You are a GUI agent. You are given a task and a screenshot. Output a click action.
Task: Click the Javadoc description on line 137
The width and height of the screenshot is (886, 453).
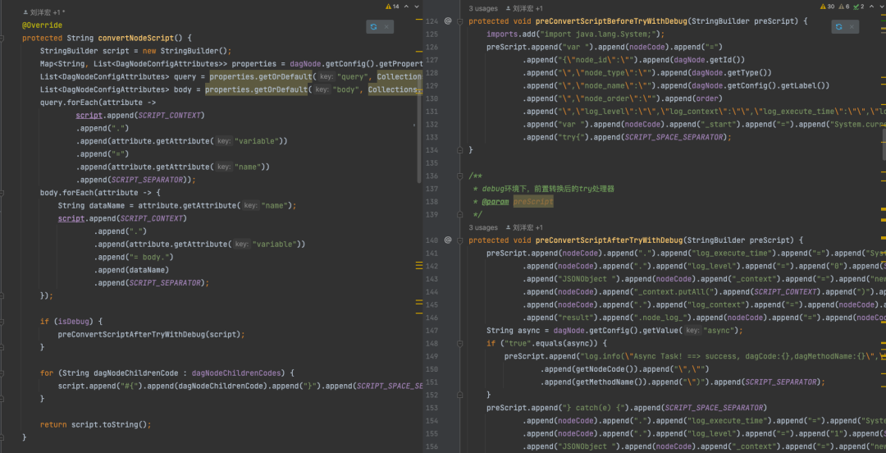coord(547,189)
